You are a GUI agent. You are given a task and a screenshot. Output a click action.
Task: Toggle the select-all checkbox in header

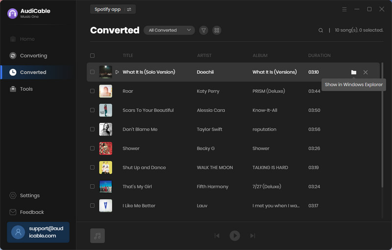92,55
